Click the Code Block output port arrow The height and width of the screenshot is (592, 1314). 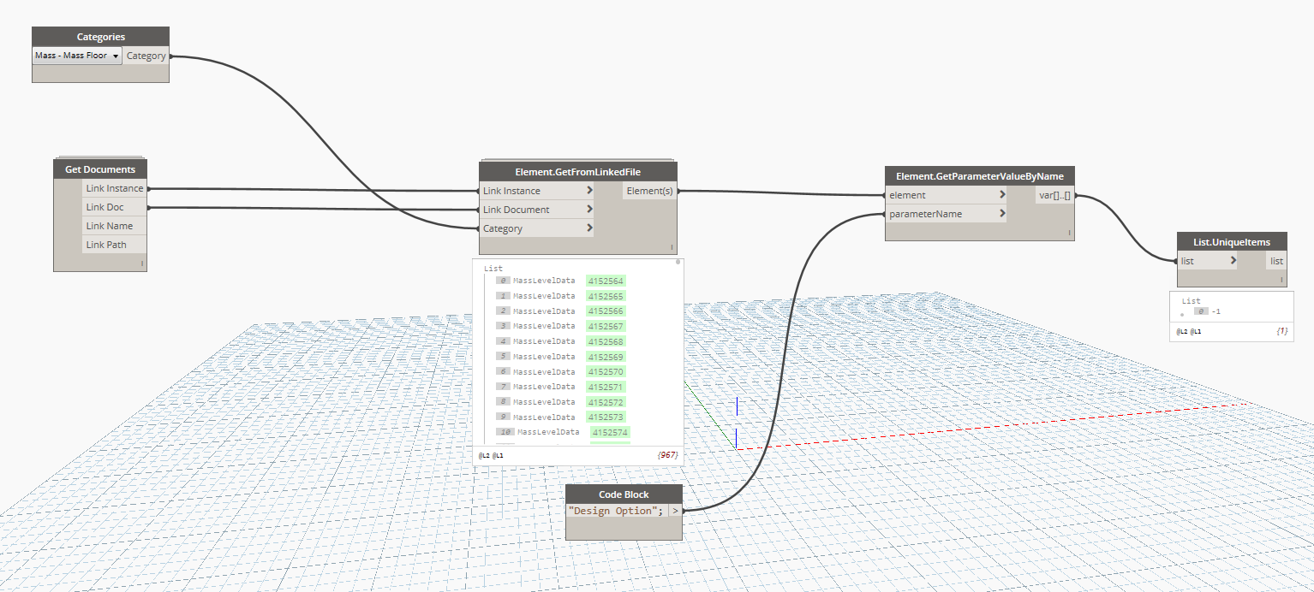click(675, 511)
